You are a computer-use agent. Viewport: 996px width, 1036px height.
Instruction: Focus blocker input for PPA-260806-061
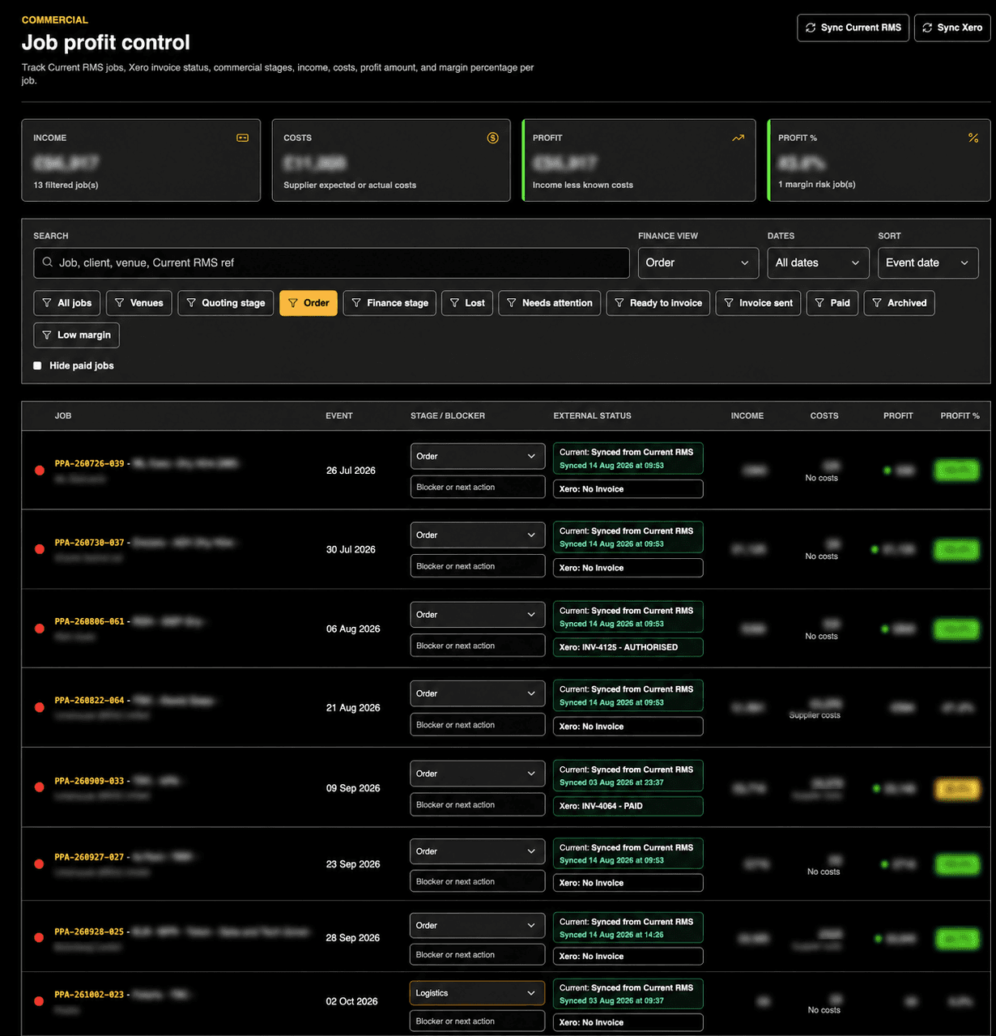coord(478,646)
